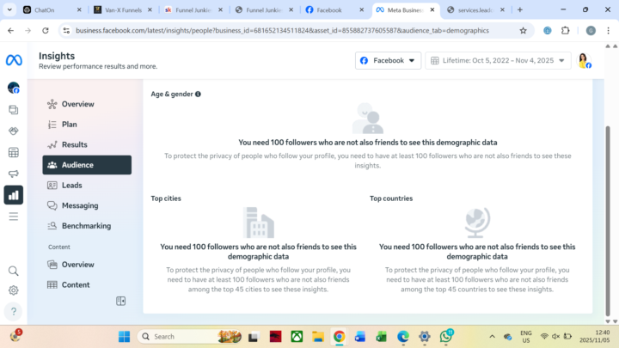Viewport: 619px width, 348px height.
Task: Click the address bar URL
Action: pyautogui.click(x=282, y=30)
